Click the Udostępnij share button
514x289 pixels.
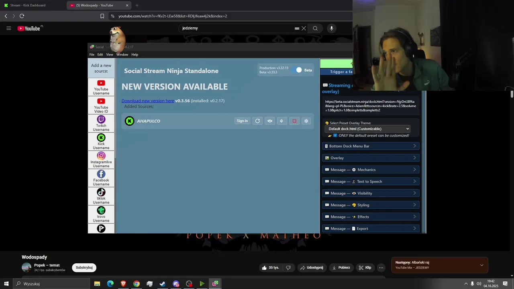coord(312,268)
